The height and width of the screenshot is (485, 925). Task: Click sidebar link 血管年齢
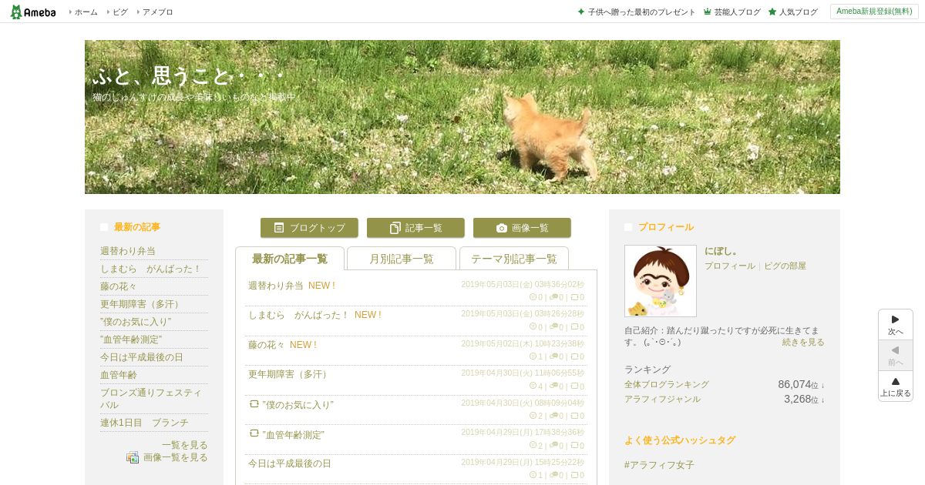(x=119, y=375)
